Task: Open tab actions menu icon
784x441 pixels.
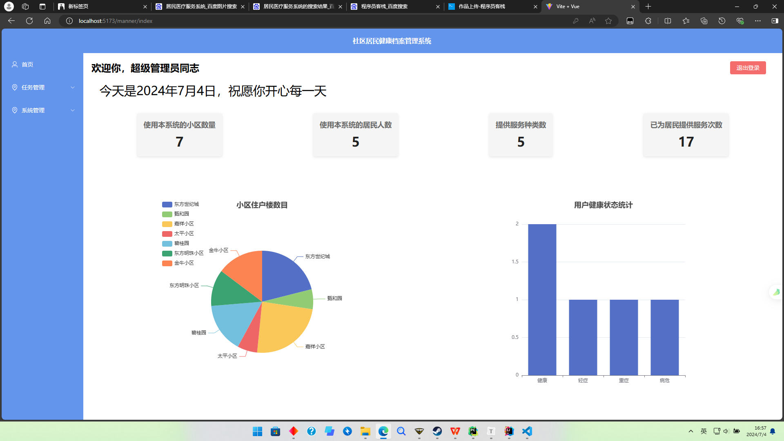Action: [42, 7]
